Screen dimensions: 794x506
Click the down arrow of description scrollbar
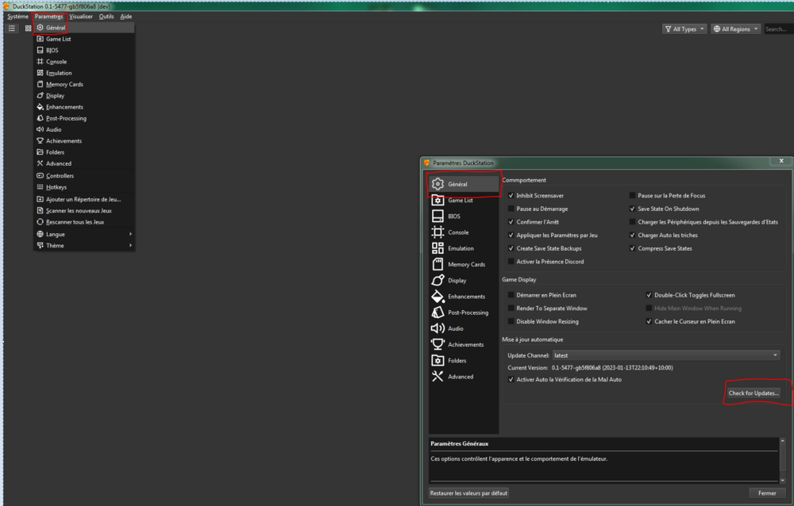tap(783, 480)
